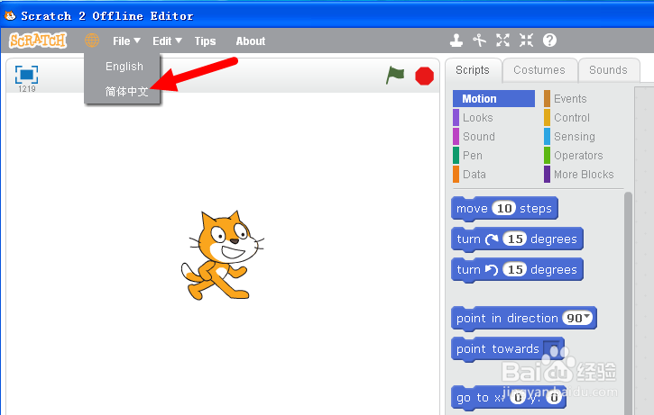The image size is (654, 415).
Task: Open the File menu
Action: (126, 41)
